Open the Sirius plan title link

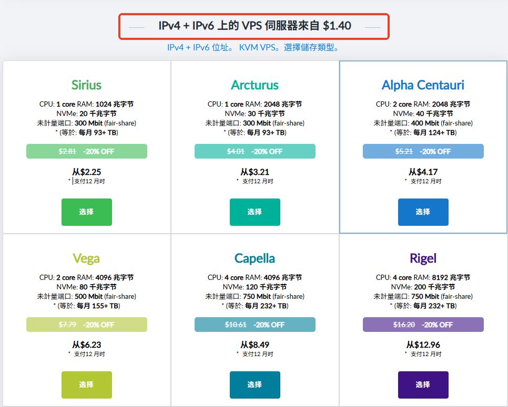[86, 85]
